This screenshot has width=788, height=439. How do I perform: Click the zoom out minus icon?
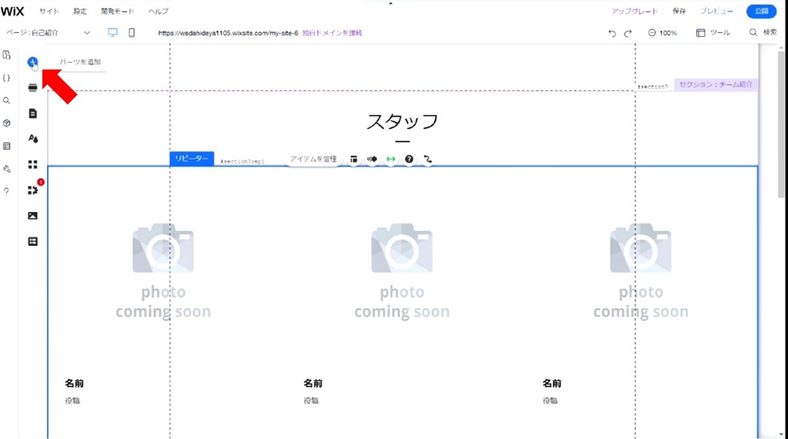pyautogui.click(x=652, y=33)
